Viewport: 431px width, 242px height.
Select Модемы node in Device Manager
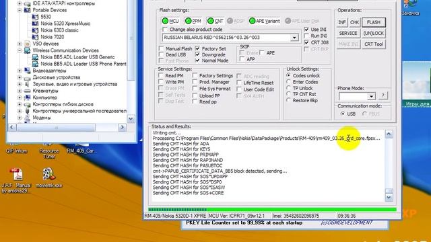[42, 118]
